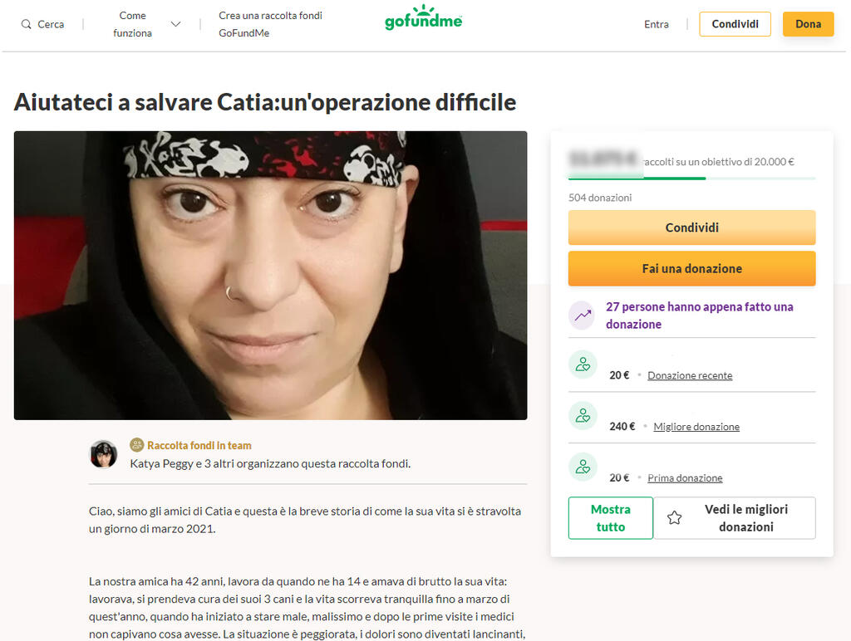Click the top donation donor icon

(583, 416)
